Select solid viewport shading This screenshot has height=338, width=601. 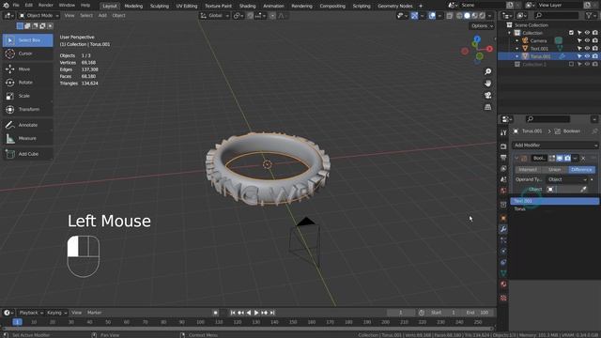click(467, 16)
